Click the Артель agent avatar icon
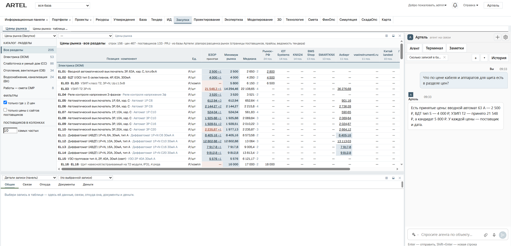This screenshot has height=246, width=511. coord(410,37)
